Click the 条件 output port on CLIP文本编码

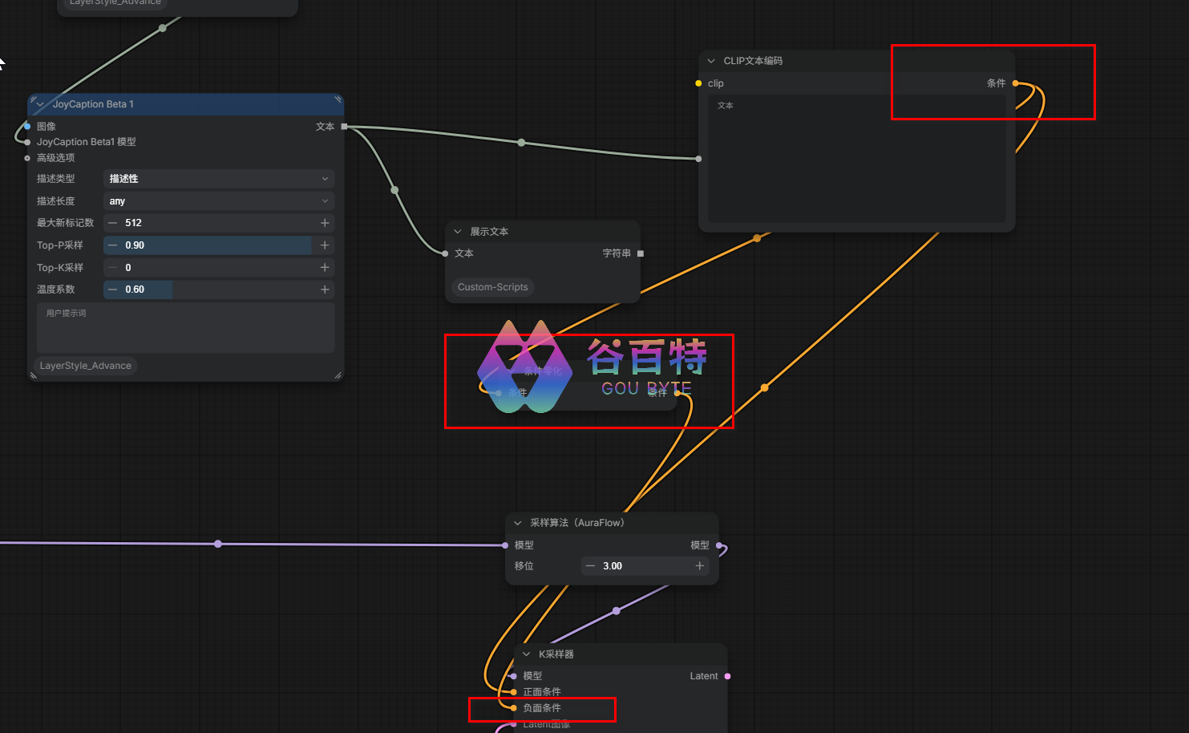1016,83
